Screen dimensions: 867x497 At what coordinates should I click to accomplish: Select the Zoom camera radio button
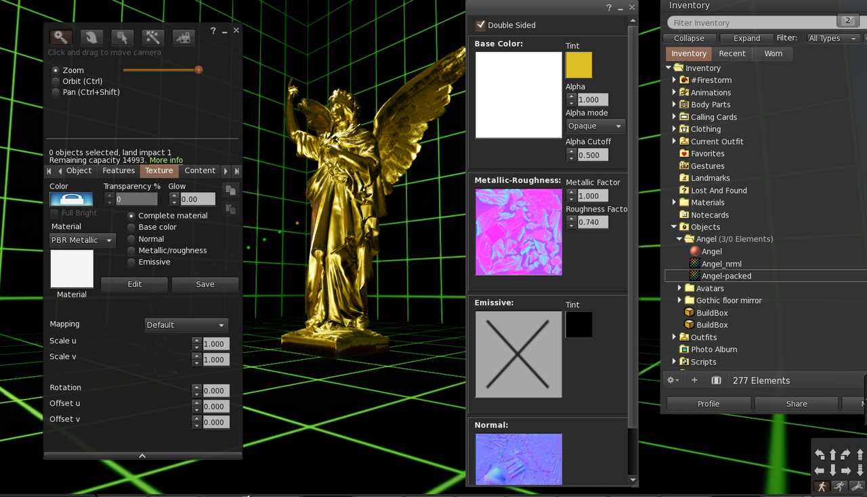pyautogui.click(x=56, y=70)
